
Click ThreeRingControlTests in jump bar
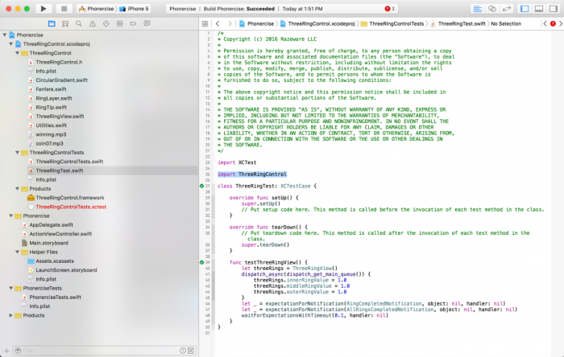click(392, 23)
